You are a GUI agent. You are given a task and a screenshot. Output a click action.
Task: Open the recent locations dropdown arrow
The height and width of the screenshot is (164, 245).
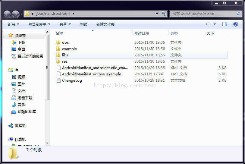21,14
